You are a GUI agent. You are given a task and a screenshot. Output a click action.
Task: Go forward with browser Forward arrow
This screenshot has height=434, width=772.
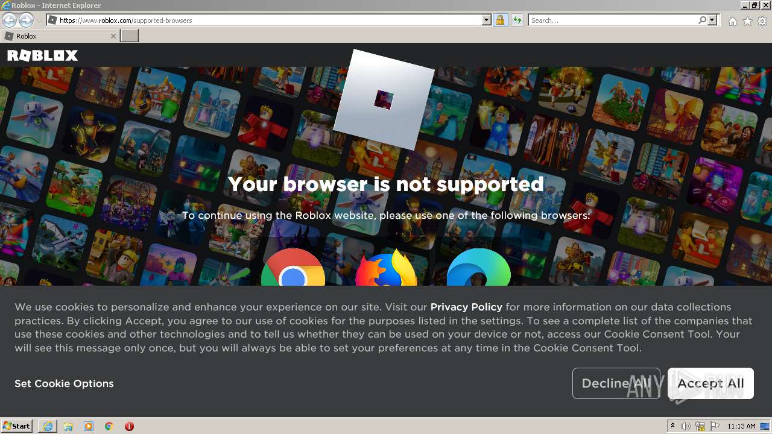(26, 20)
